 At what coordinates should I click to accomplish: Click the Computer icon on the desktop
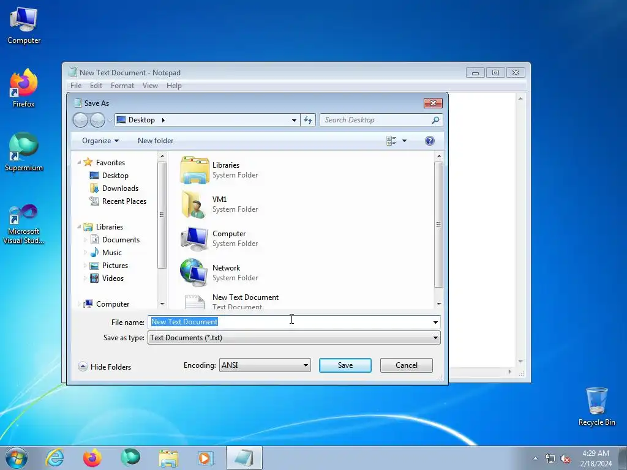coord(24,19)
